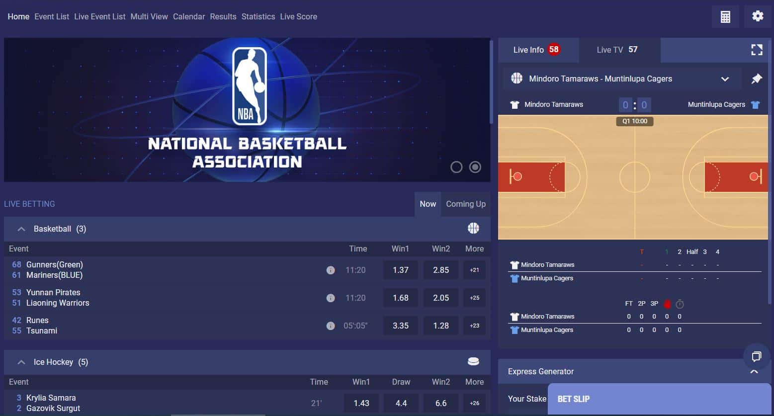The width and height of the screenshot is (774, 416).
Task: Open Statistics menu item
Action: (x=258, y=16)
